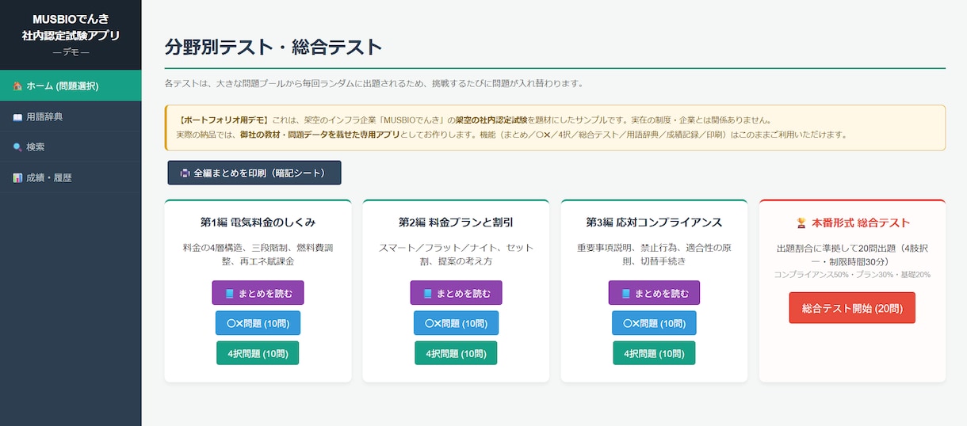Click book icon in 第2編 まとめを読む button

click(427, 294)
